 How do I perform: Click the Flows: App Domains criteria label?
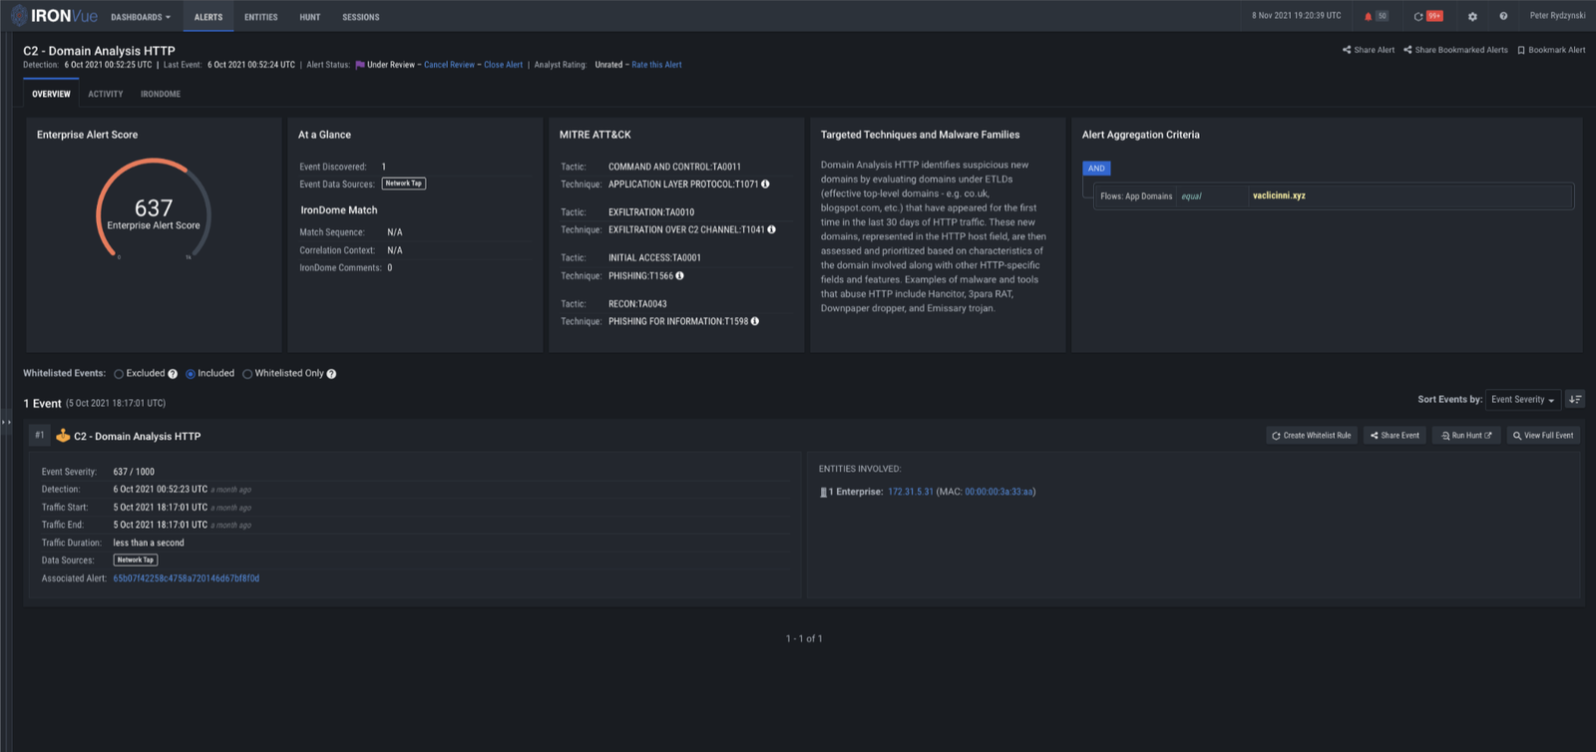coord(1136,196)
